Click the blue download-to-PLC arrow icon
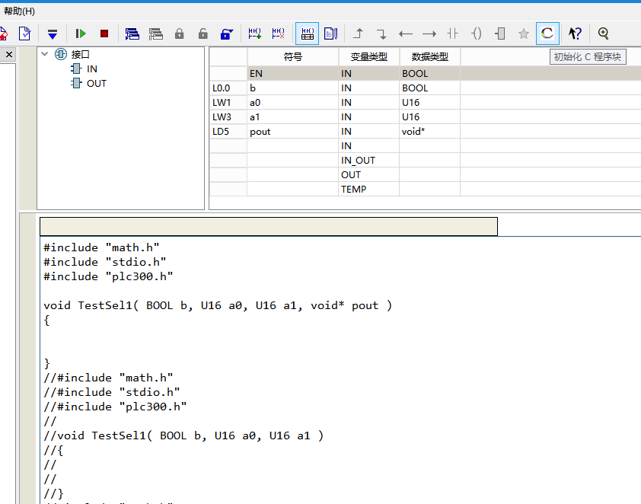This screenshot has width=641, height=504. point(53,33)
